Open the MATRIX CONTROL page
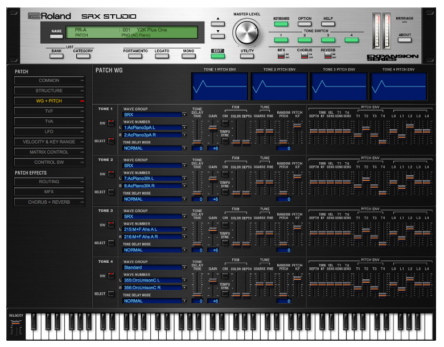 [x=50, y=152]
